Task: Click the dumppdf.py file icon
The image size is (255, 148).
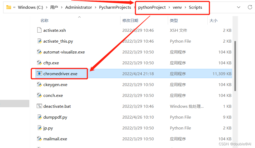Action: pyautogui.click(x=39, y=117)
